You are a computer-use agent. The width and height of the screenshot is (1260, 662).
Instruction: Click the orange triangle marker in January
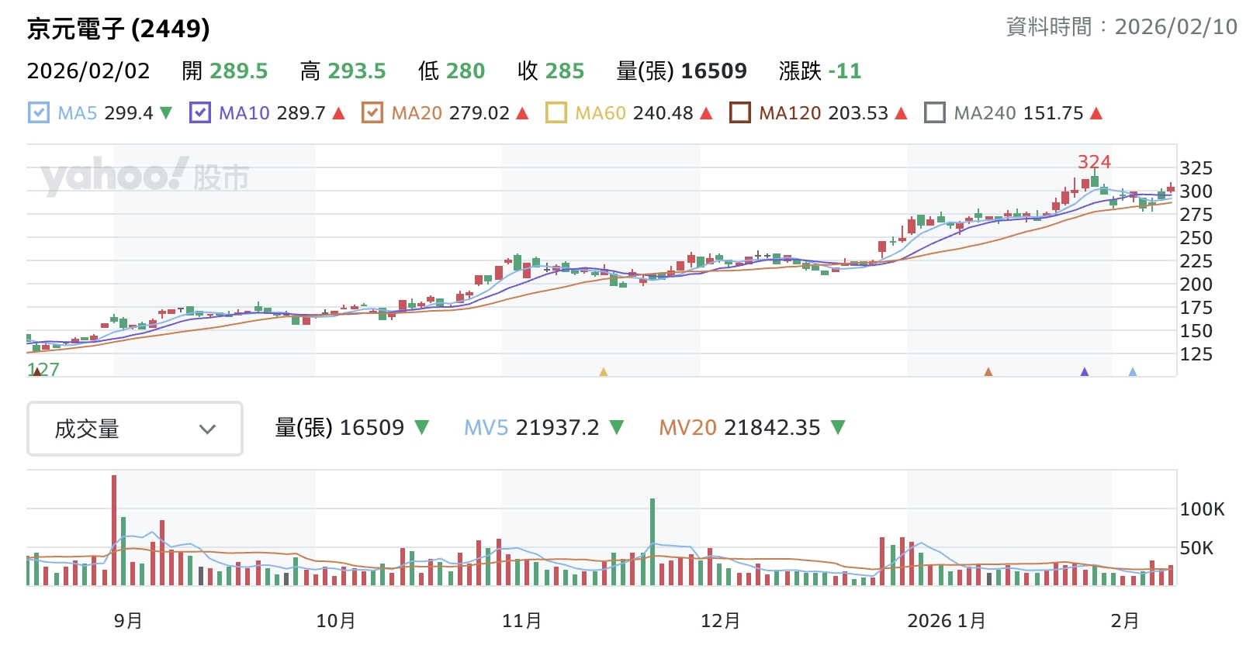tap(988, 372)
